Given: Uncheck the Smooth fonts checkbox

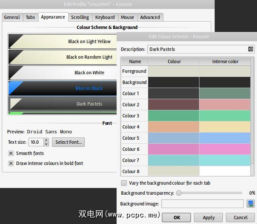Looking at the screenshot, I should coord(11,153).
